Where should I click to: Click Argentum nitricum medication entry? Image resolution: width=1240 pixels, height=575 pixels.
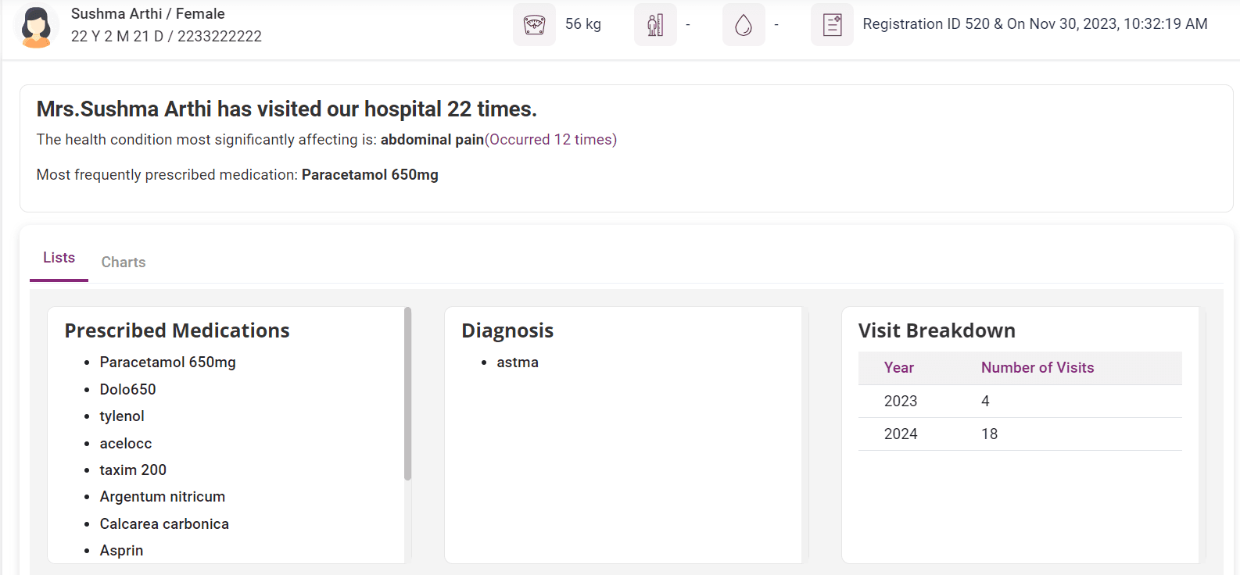click(x=162, y=497)
